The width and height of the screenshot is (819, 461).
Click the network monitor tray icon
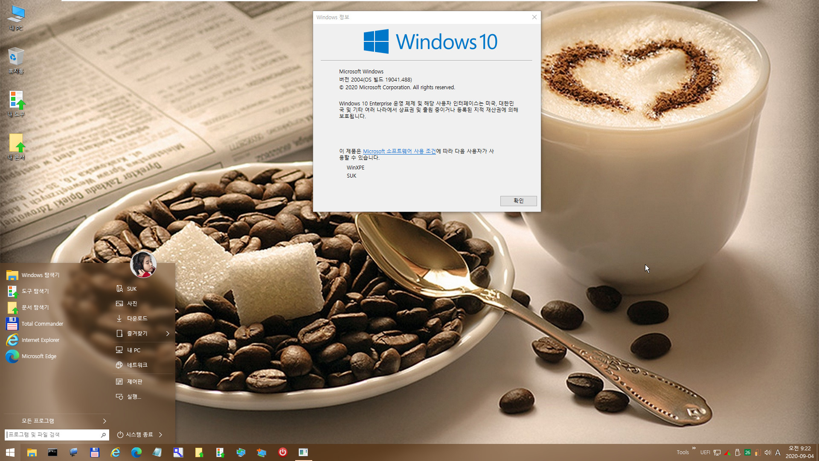(x=717, y=452)
